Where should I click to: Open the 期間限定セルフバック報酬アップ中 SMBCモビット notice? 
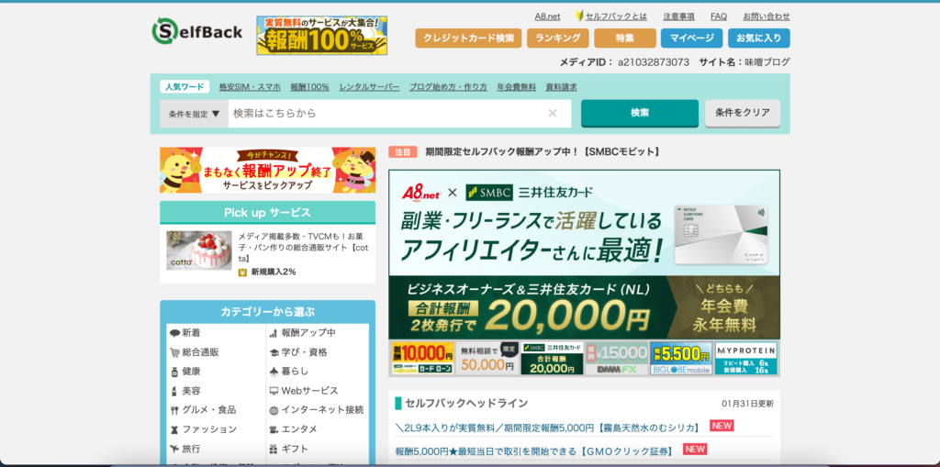pyautogui.click(x=543, y=152)
